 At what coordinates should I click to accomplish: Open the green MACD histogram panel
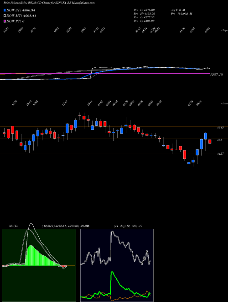click(39, 265)
